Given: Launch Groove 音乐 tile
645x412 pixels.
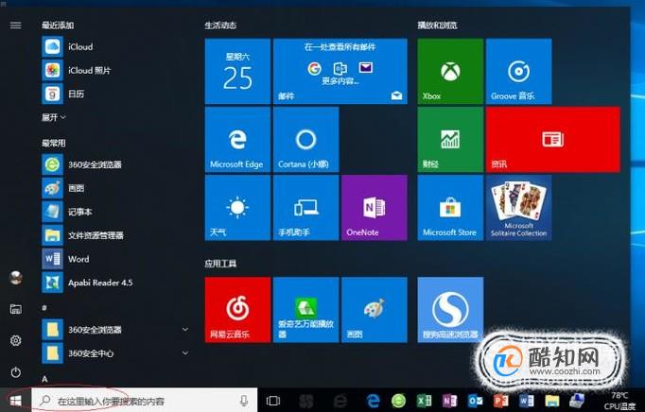Looking at the screenshot, I should click(x=518, y=71).
